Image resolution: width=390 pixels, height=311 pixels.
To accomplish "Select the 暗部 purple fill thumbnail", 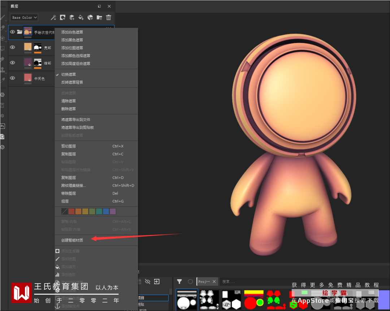I will (x=28, y=62).
